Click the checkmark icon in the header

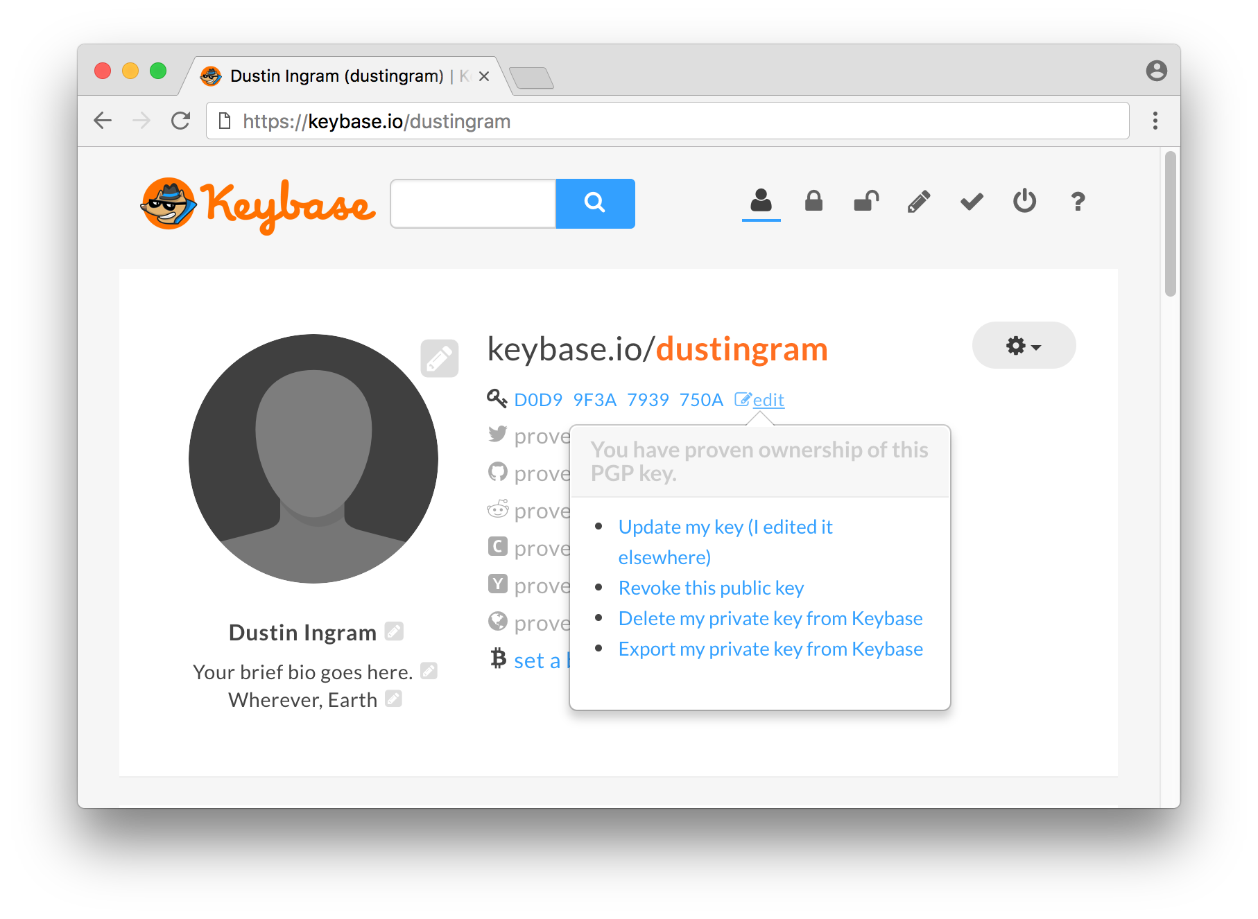[971, 202]
